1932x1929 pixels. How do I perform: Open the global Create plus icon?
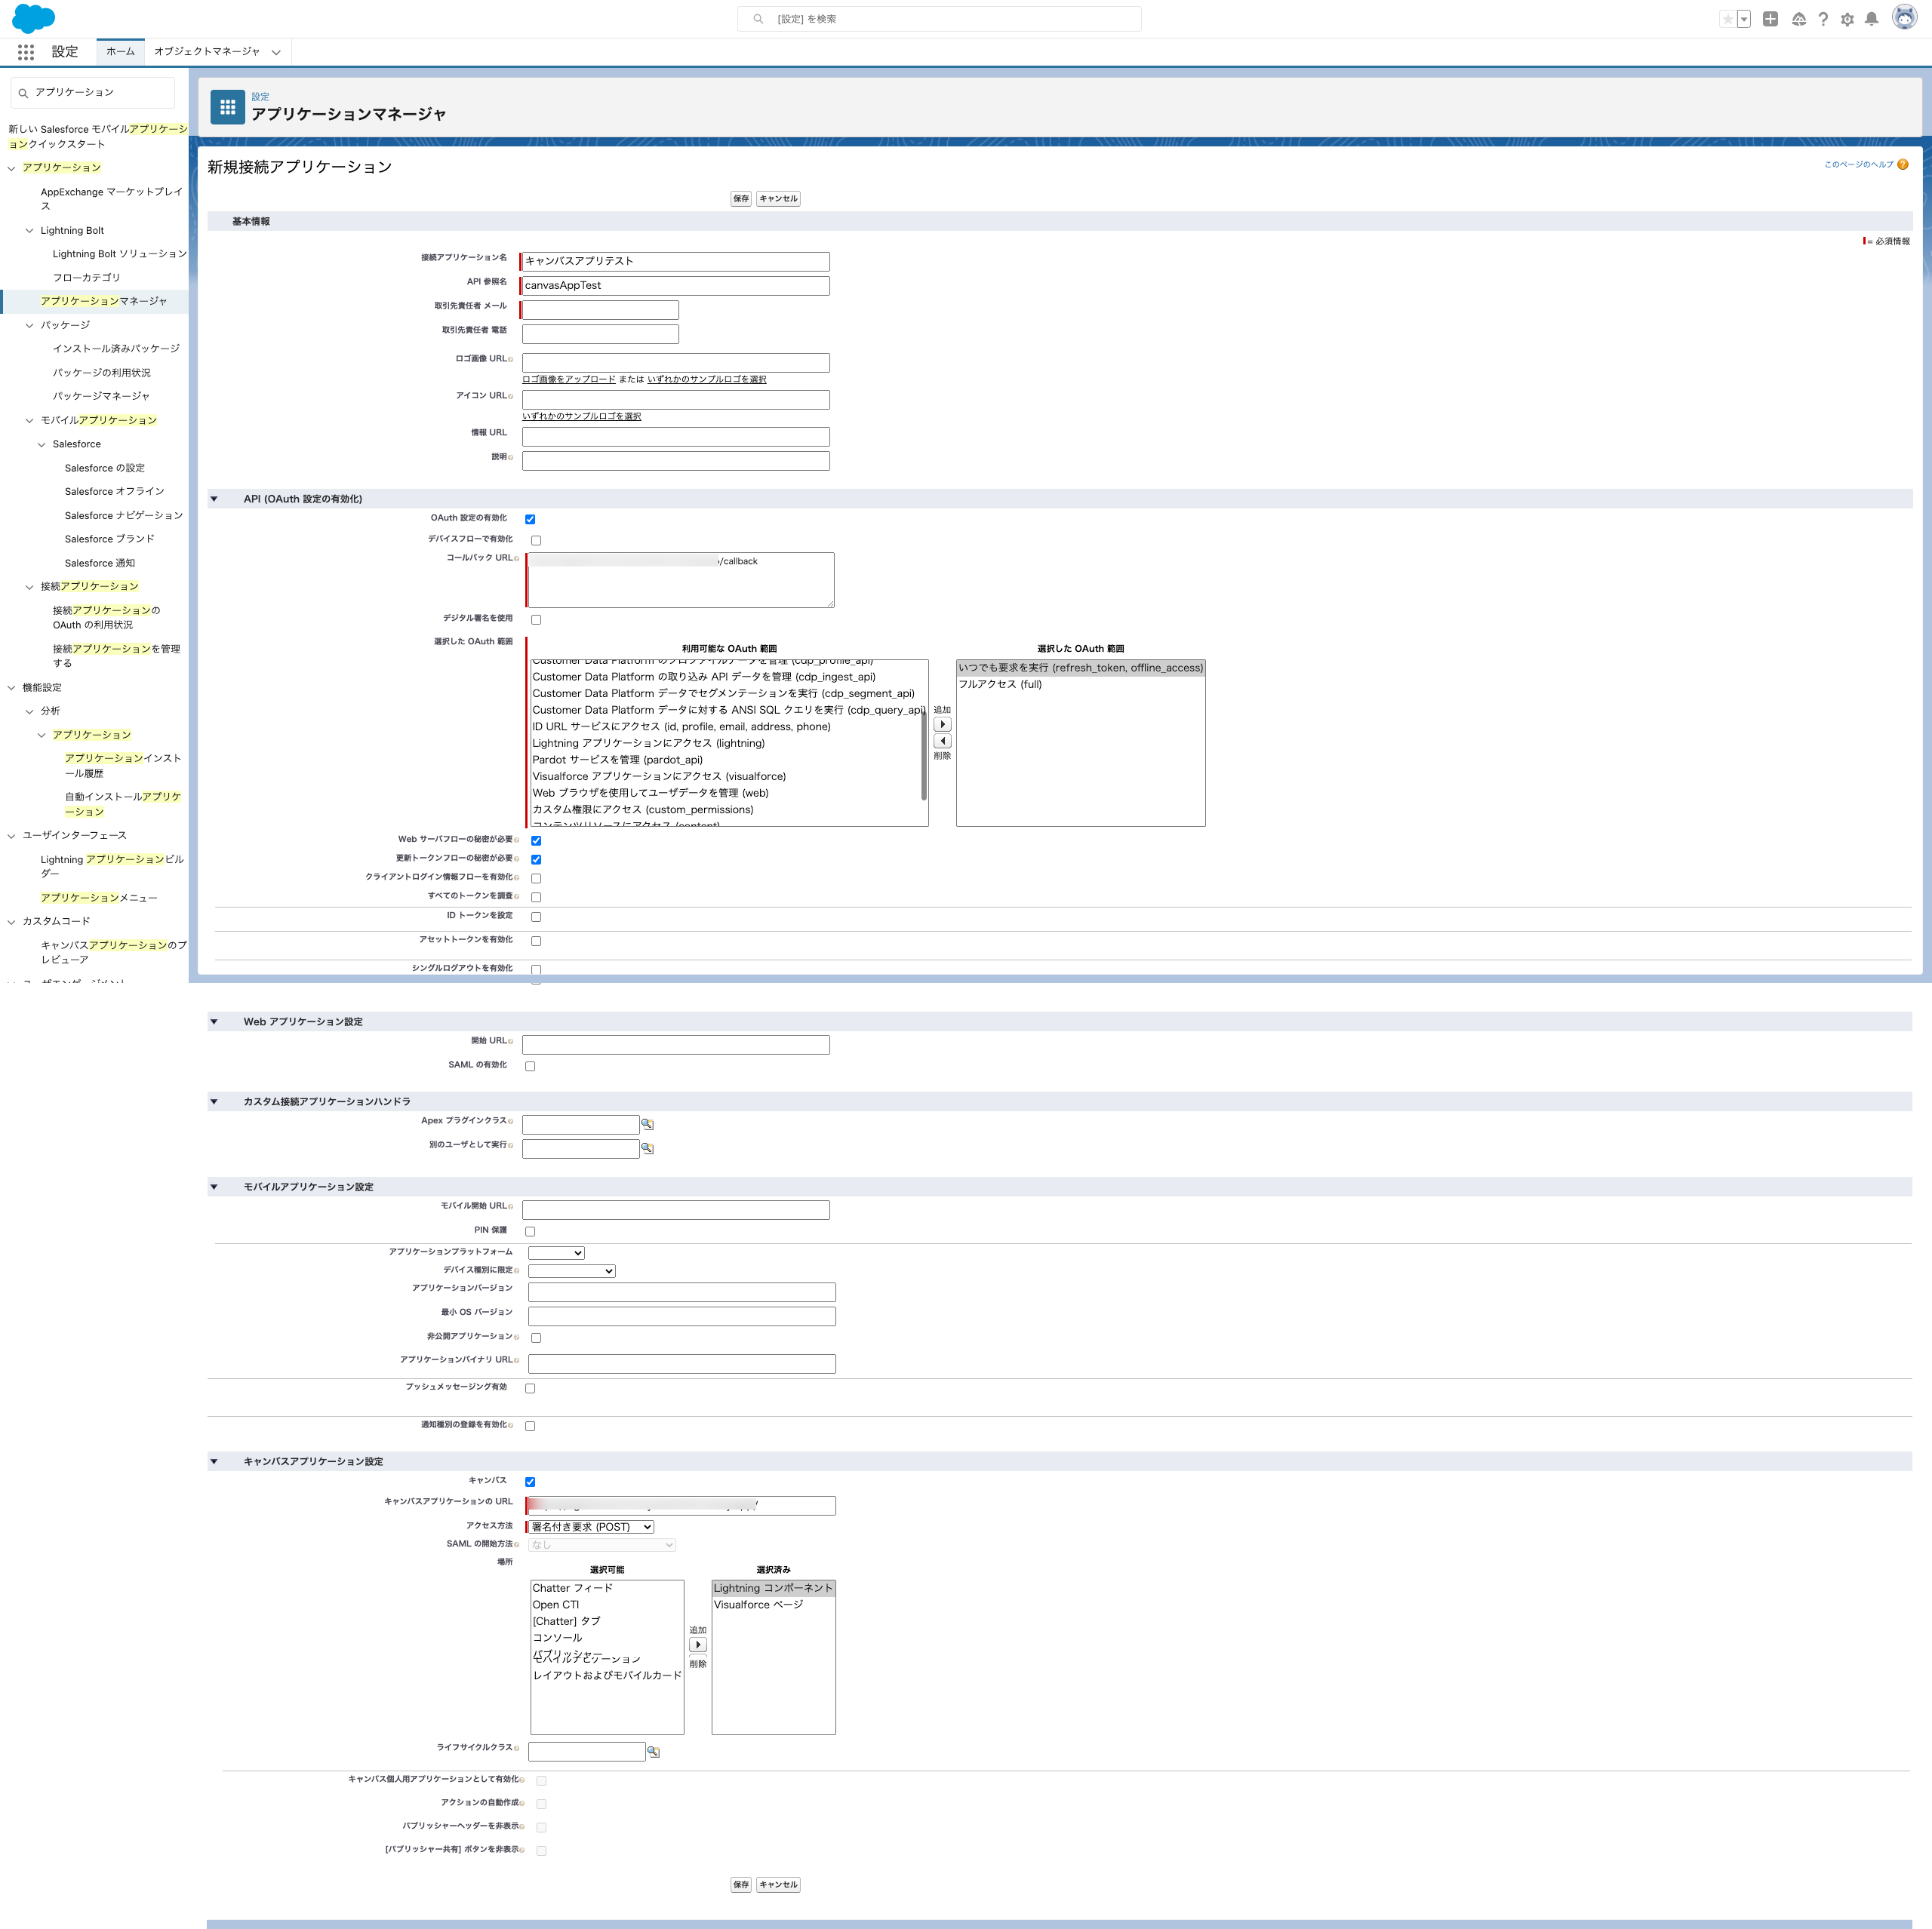(1769, 18)
